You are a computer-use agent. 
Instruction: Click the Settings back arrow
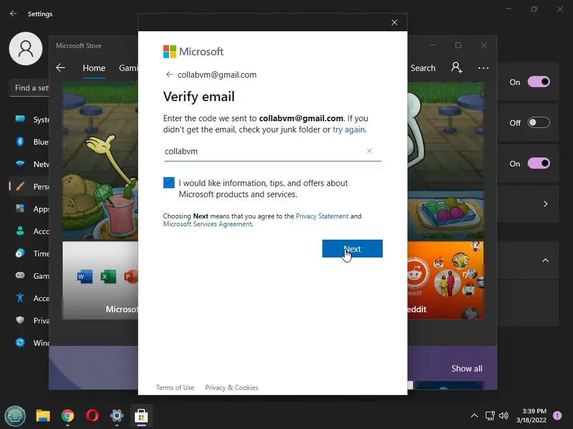click(13, 13)
